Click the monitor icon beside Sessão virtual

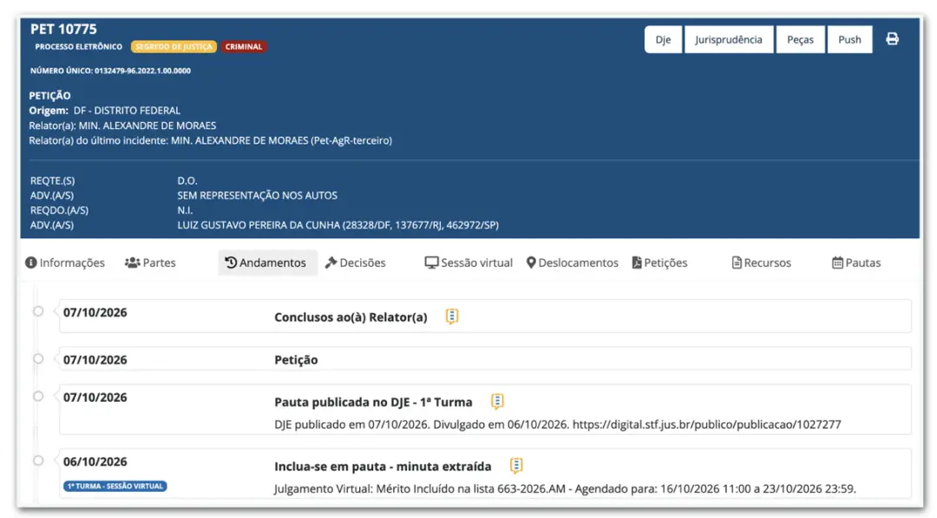[431, 262]
